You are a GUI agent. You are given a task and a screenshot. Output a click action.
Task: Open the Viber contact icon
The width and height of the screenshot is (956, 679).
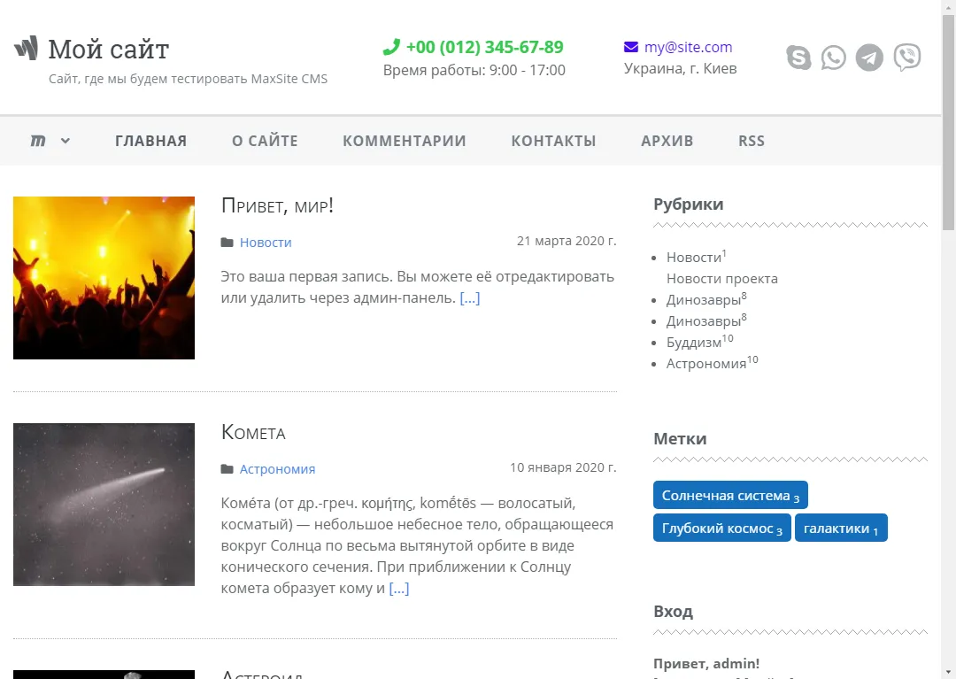(x=906, y=58)
